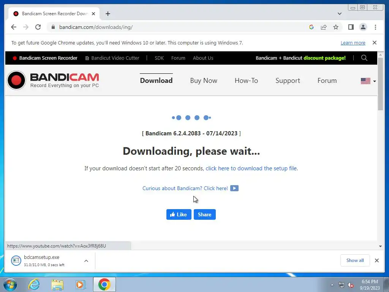Bookmark this tab with the star icon
The image size is (389, 292).
pos(336,27)
